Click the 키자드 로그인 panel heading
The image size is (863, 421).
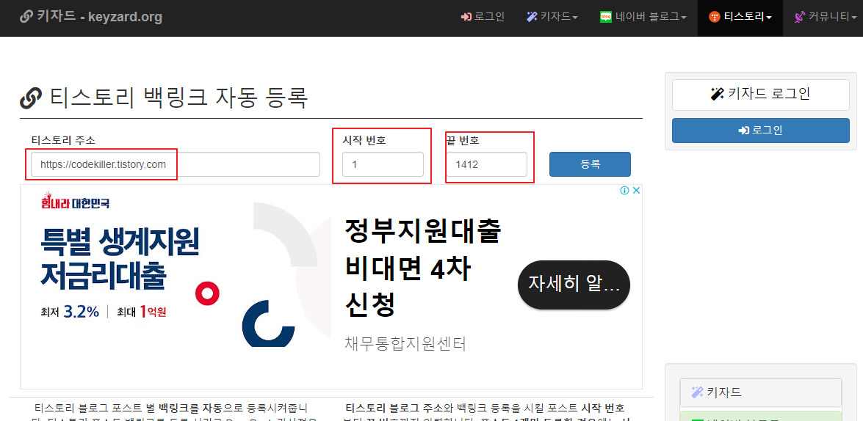click(x=761, y=95)
